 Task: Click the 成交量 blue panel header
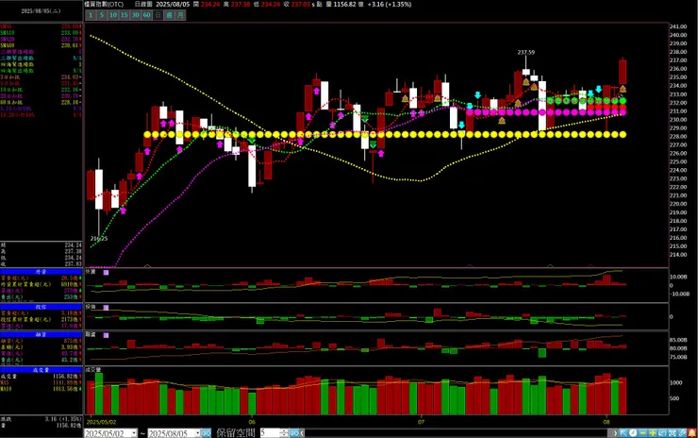coord(41,370)
